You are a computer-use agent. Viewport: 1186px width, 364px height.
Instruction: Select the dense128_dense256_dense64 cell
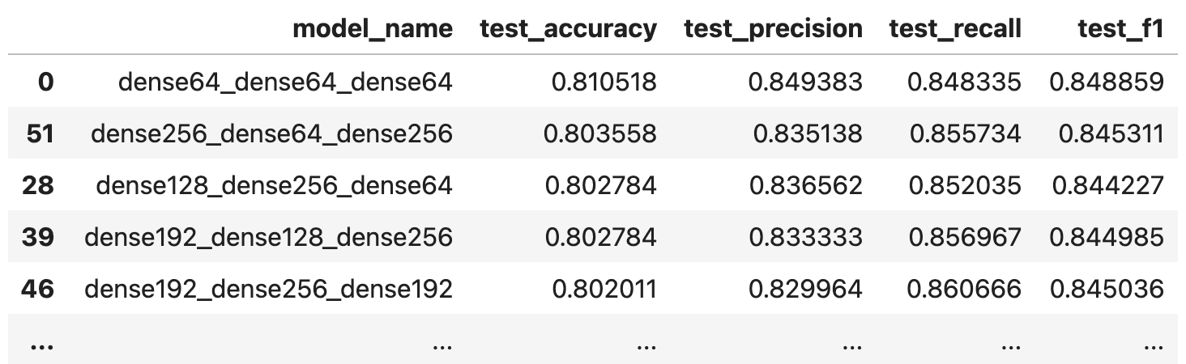pos(274,185)
